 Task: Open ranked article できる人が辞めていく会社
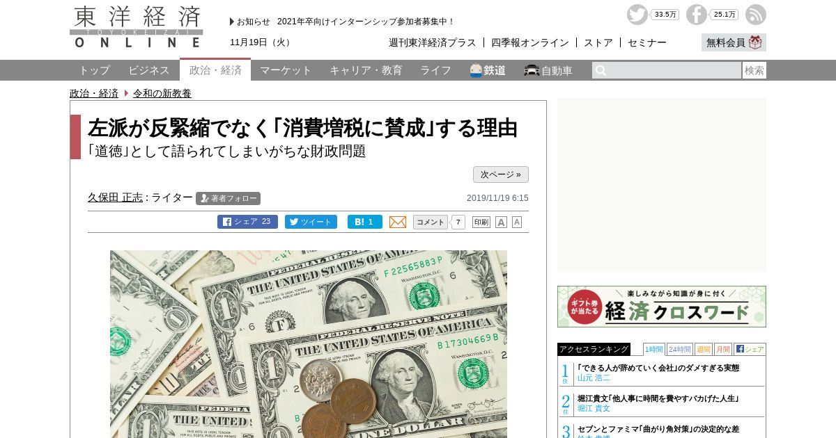pyautogui.click(x=658, y=368)
